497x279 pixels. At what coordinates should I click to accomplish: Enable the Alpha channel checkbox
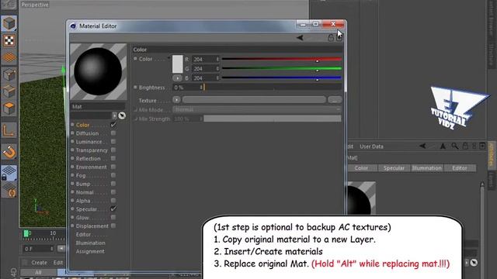[x=113, y=201]
